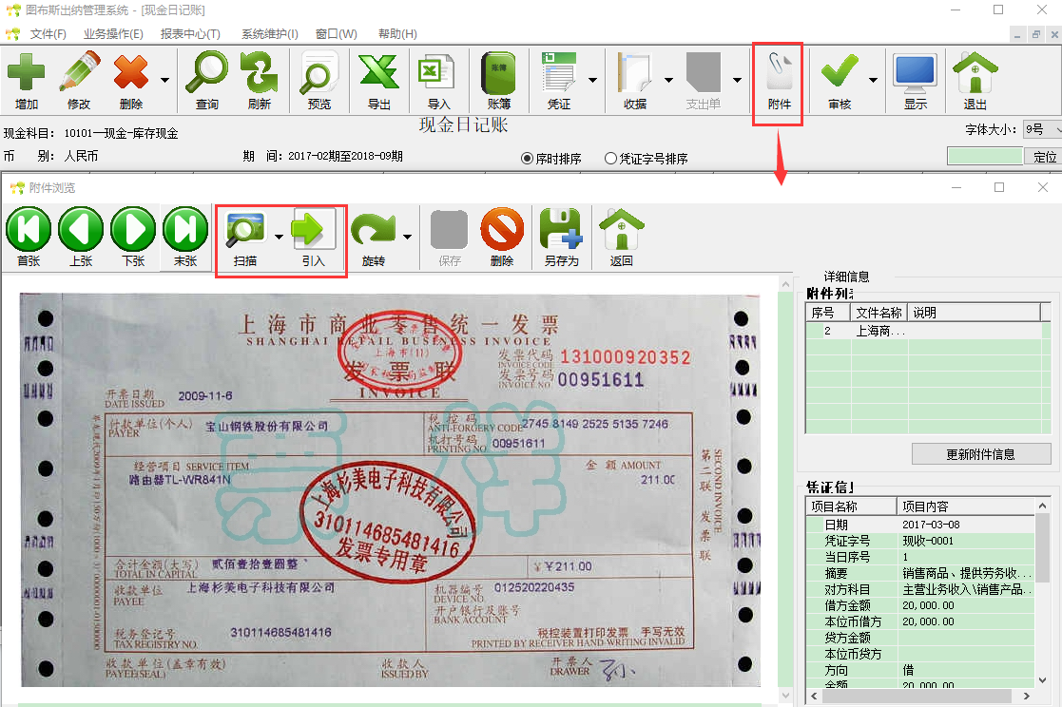Image resolution: width=1062 pixels, height=707 pixels.
Task: Expand dropdown arrow next to 旋转
Action: pos(407,237)
